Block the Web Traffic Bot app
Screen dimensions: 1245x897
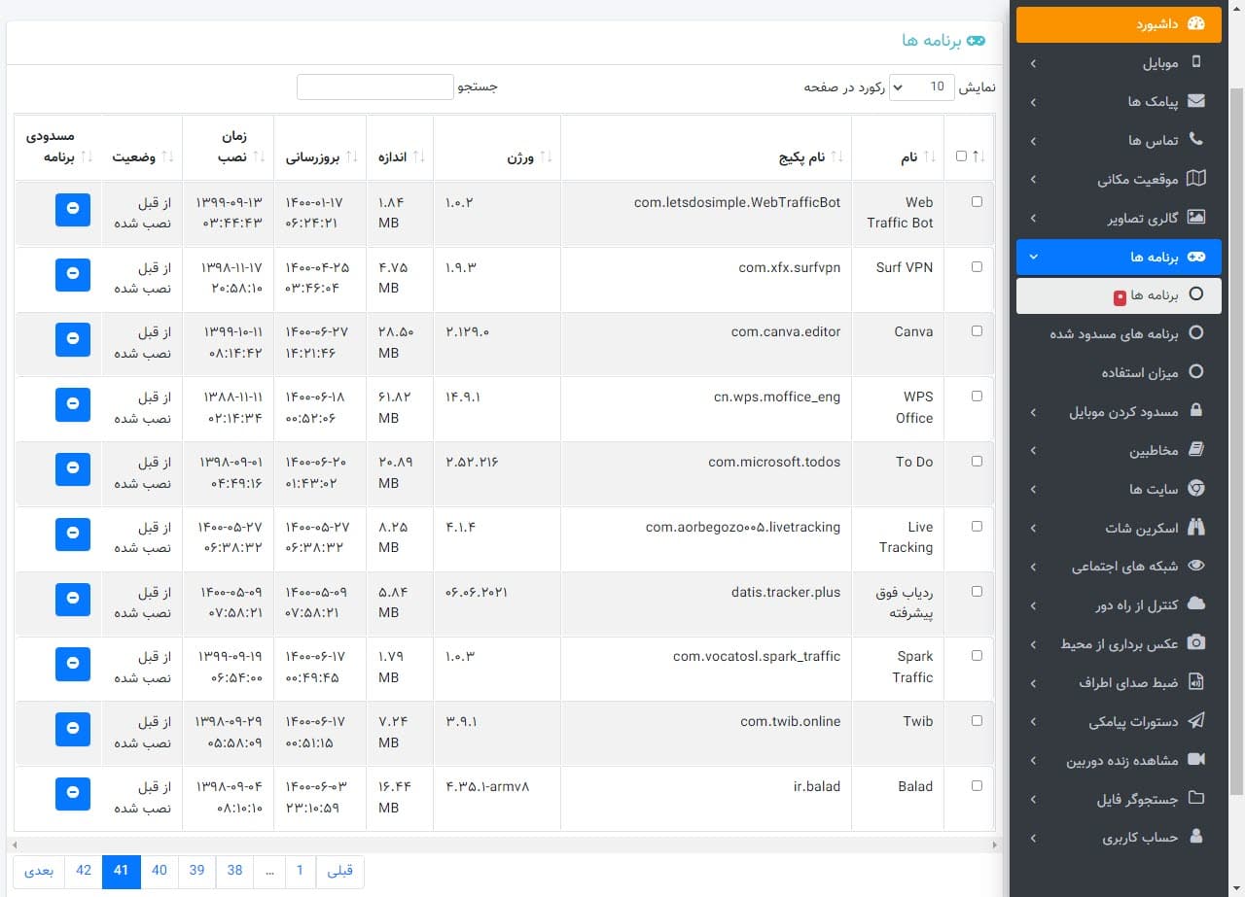click(x=73, y=210)
